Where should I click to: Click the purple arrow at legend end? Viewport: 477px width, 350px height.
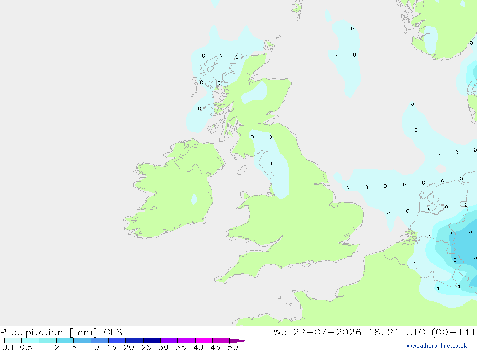[x=238, y=341]
